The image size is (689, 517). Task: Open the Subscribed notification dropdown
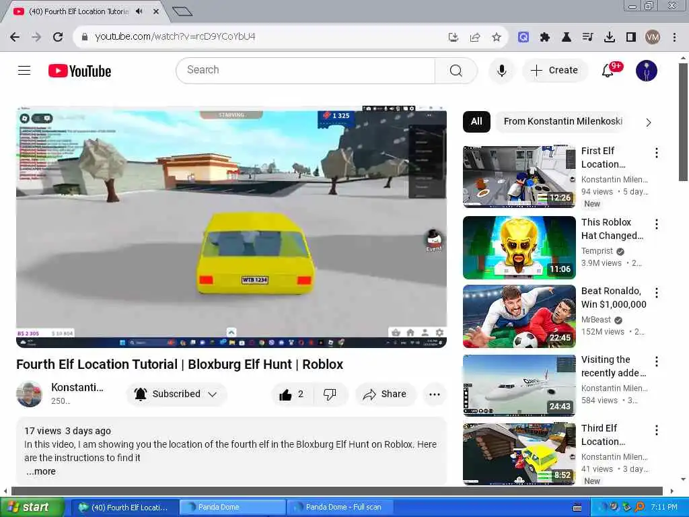176,394
